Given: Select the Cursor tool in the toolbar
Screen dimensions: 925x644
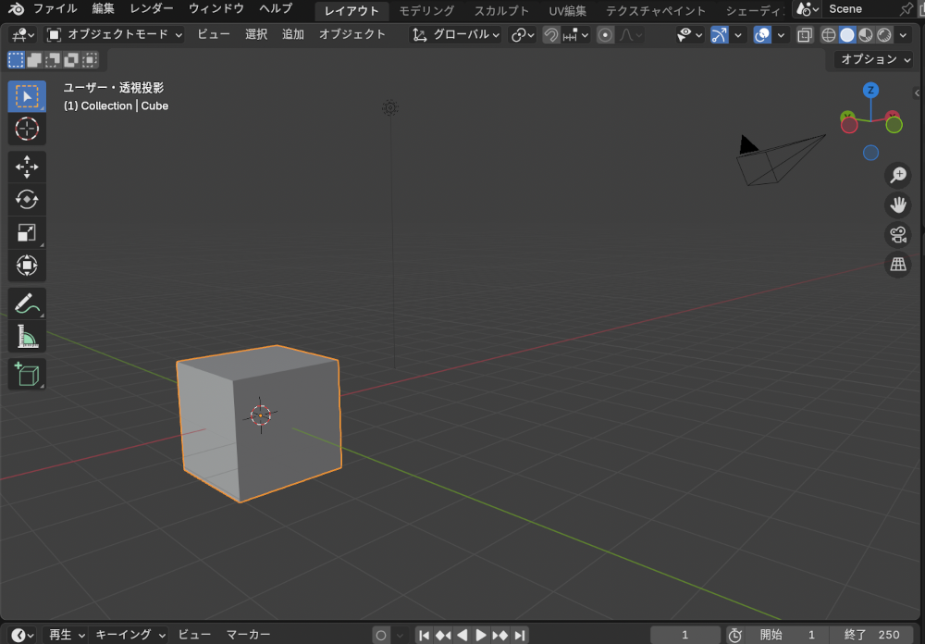Looking at the screenshot, I should click(x=27, y=129).
